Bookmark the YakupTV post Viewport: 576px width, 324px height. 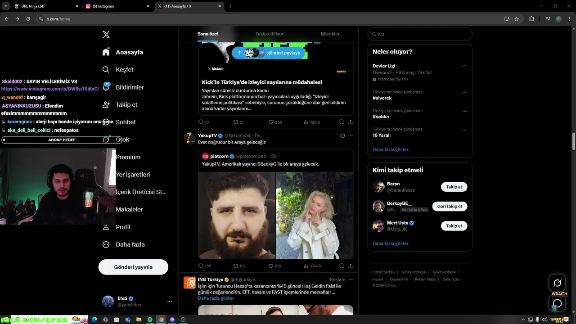click(x=341, y=266)
